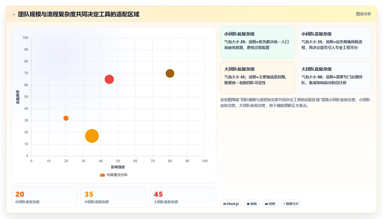Viewport: 383px width, 219px height.
Task: Select the 数据卡片 tag chip
Action: coord(291,204)
